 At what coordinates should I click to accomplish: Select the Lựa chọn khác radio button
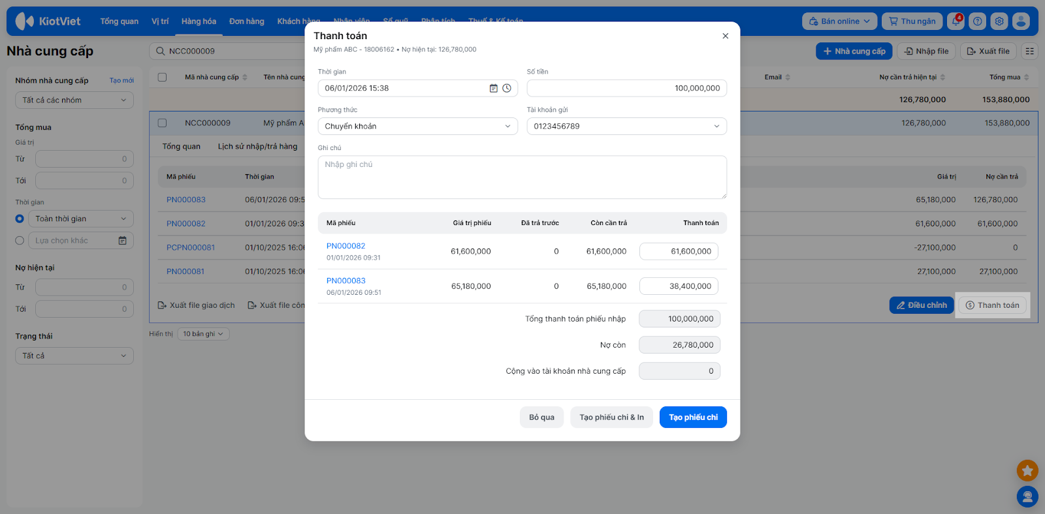coord(20,241)
